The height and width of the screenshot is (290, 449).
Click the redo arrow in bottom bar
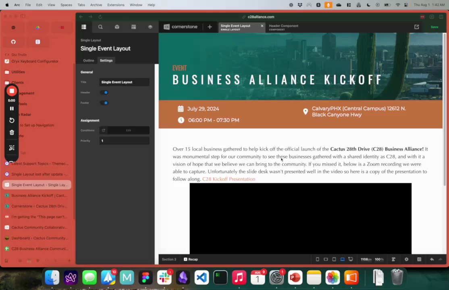(440, 259)
